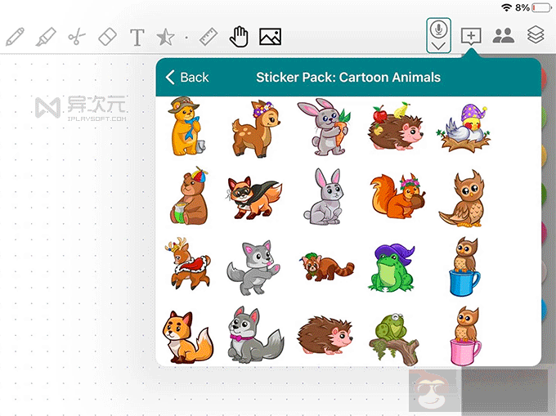
Task: Go Back from the sticker pack
Action: (186, 78)
